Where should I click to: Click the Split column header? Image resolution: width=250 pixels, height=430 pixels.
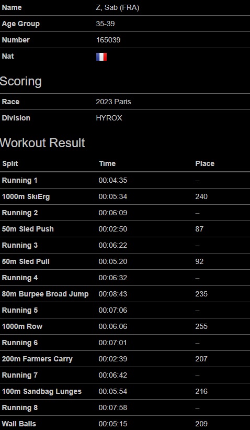tap(10, 163)
